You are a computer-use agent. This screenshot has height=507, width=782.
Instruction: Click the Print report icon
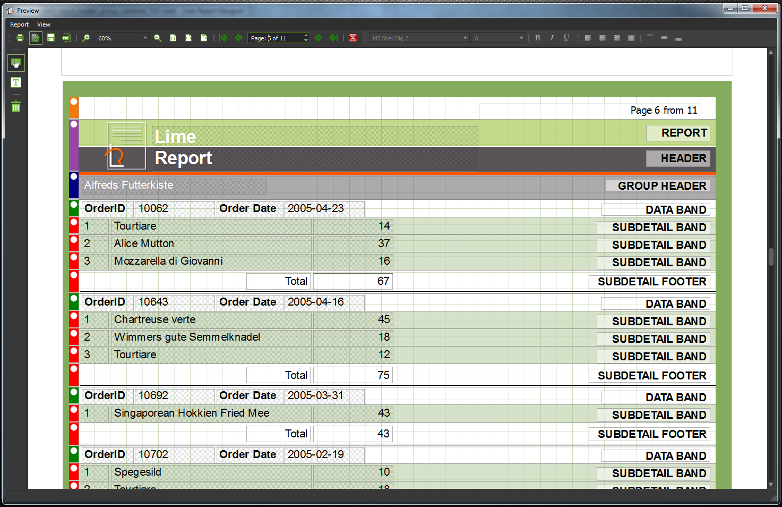(20, 38)
